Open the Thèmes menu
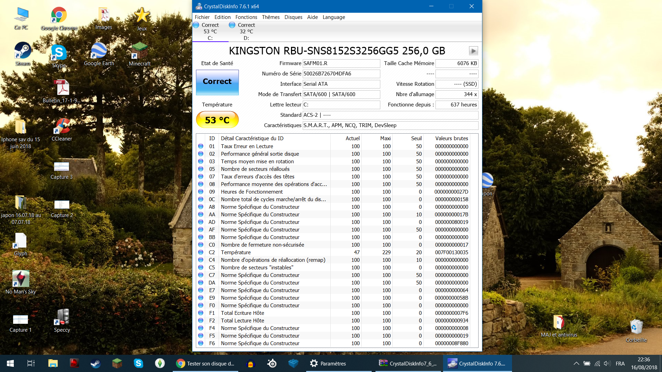 pyautogui.click(x=271, y=17)
